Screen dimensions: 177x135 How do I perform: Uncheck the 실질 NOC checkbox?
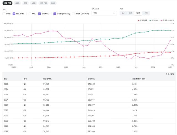(x=40, y=13)
